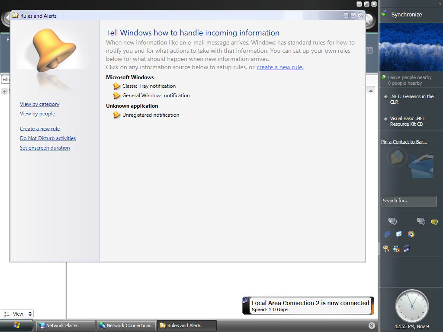Click the Set onscreen duration link
The height and width of the screenshot is (332, 443).
45,148
